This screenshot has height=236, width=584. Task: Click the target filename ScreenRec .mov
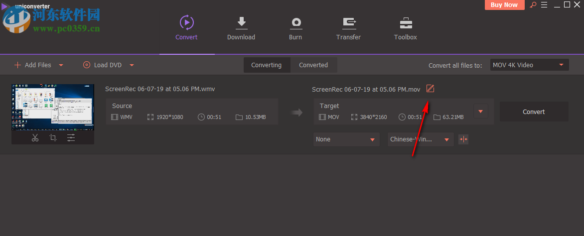(x=366, y=89)
